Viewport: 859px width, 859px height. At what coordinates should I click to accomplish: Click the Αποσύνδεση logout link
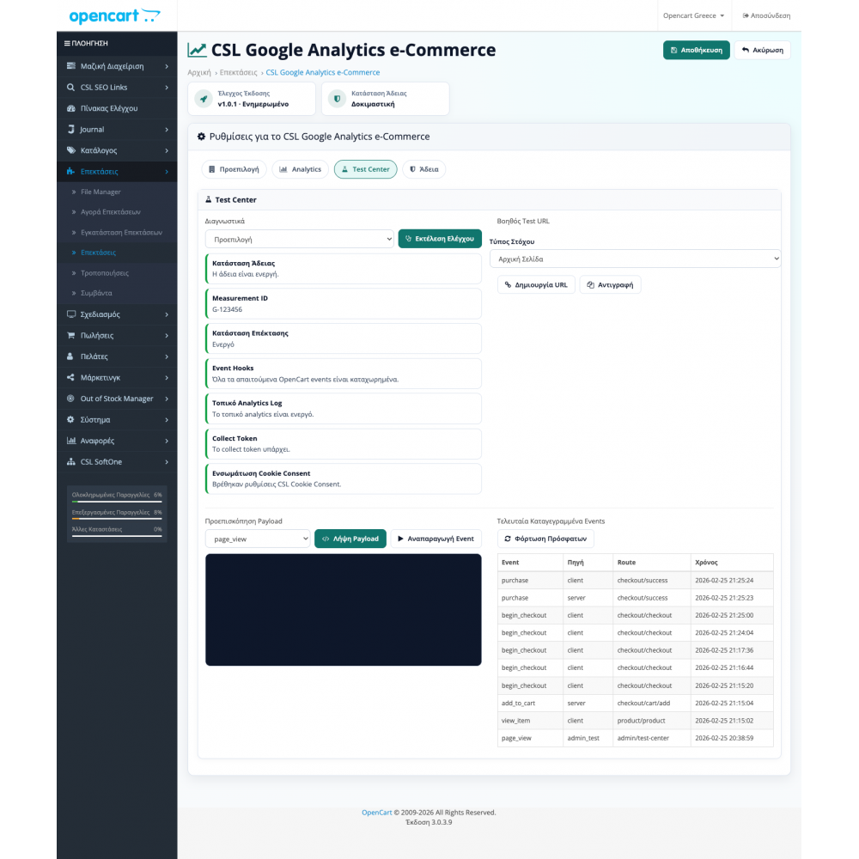(766, 15)
